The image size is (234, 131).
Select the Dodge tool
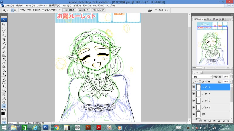[4, 74]
